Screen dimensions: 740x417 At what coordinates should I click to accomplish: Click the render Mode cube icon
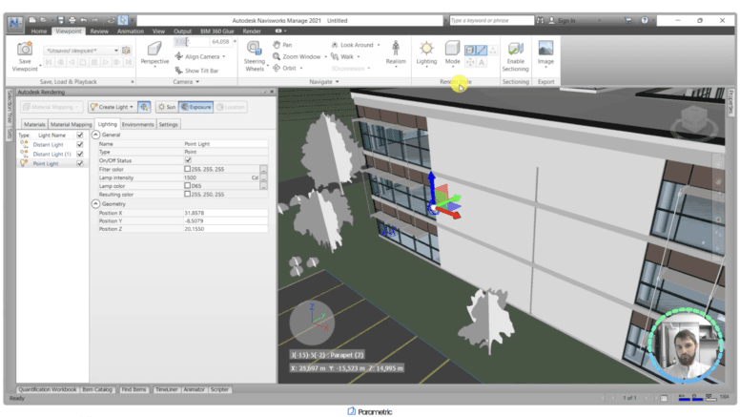coord(452,48)
